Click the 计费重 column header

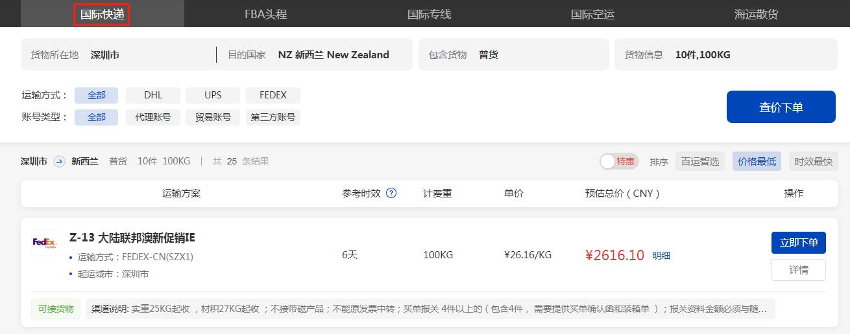tap(437, 194)
